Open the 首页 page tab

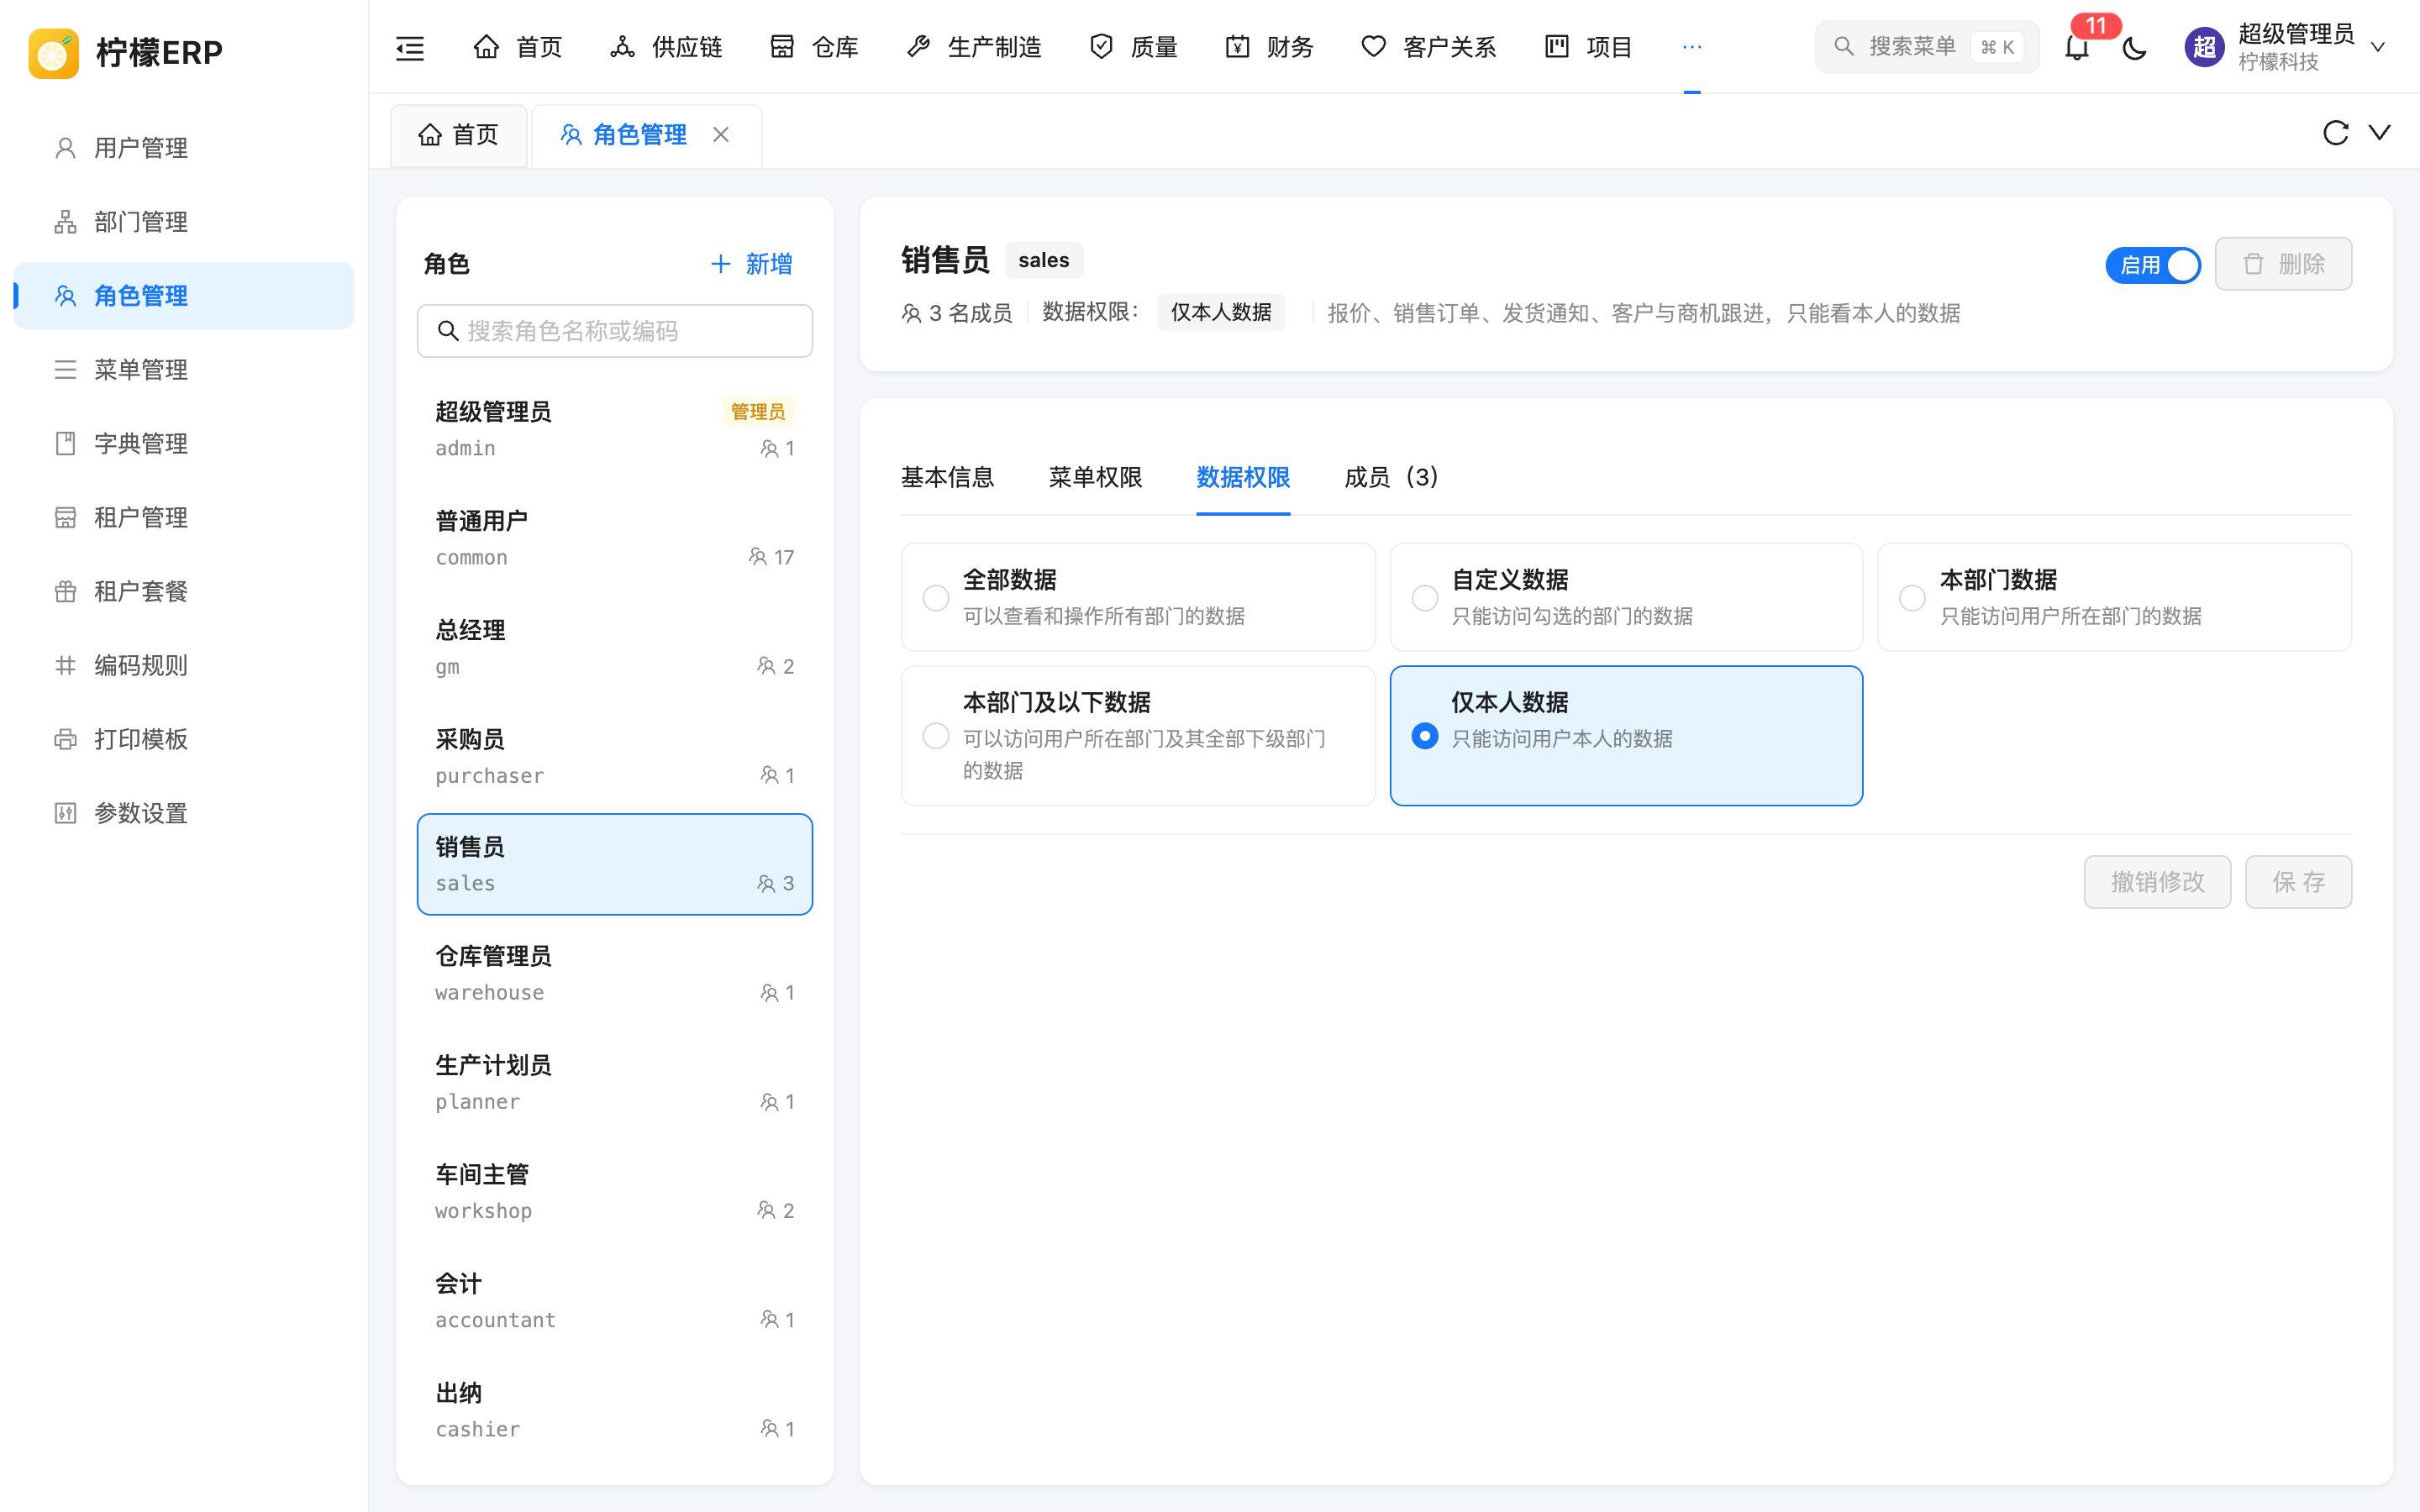coord(458,135)
